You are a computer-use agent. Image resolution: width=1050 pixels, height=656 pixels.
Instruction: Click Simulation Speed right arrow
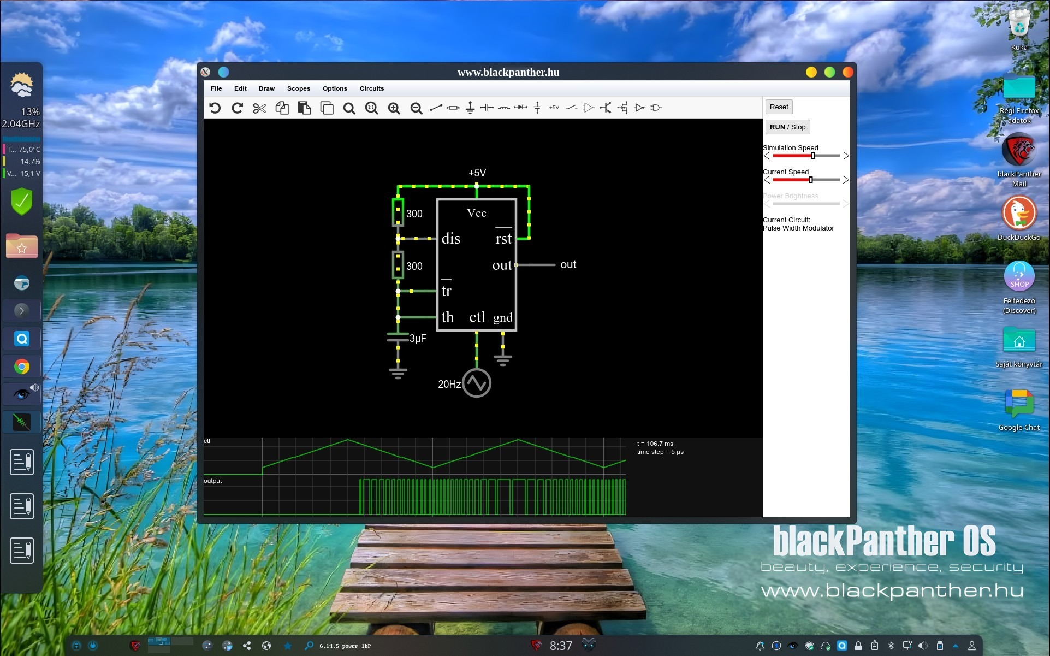(x=846, y=156)
